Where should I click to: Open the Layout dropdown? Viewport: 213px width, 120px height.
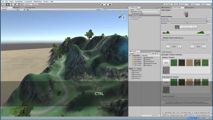tap(206, 5)
